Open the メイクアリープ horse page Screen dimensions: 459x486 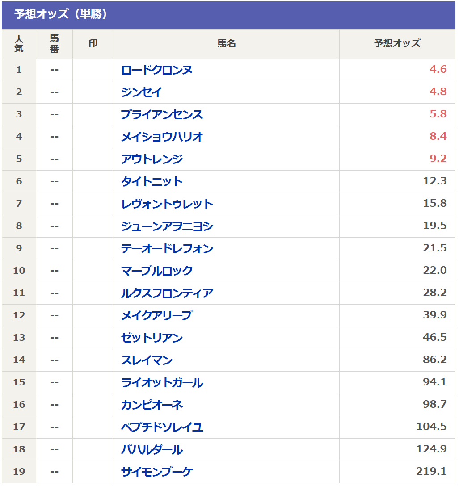pyautogui.click(x=156, y=316)
